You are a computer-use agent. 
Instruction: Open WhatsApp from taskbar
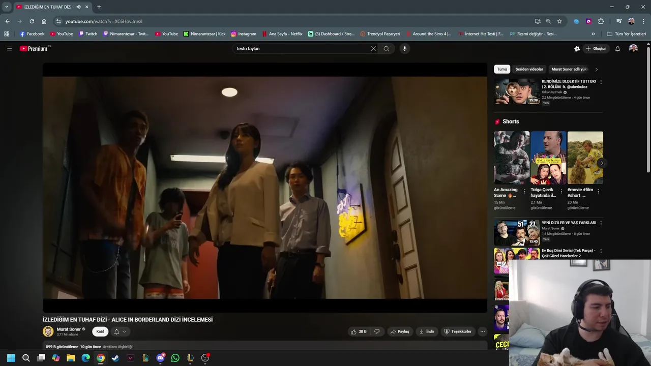(175, 358)
